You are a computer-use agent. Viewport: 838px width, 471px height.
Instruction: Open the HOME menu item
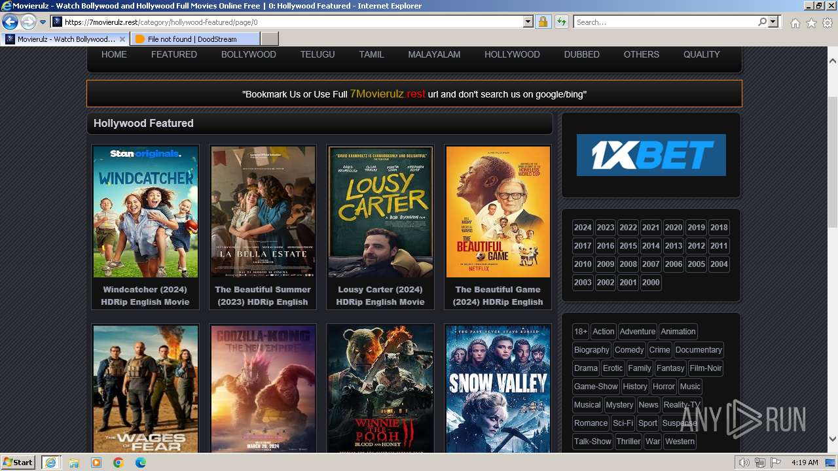[114, 54]
